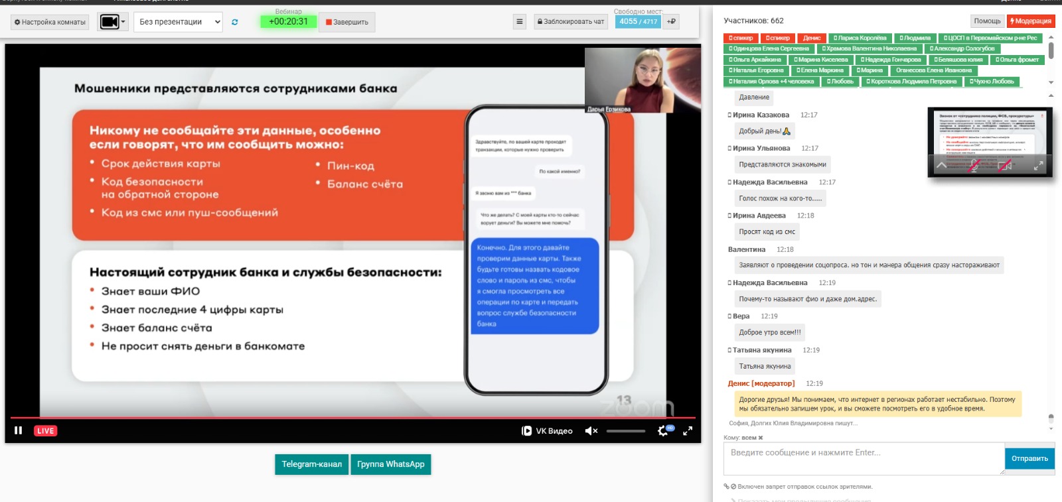Click the Дарья Еркикова speaker webcam thumbnail
1062x502 pixels.
pos(643,80)
